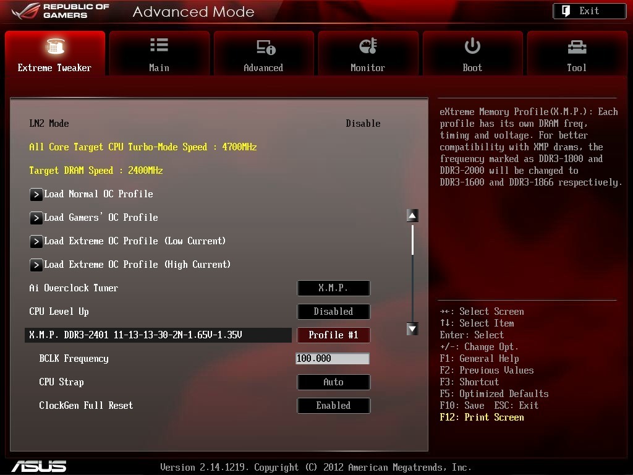Screen dimensions: 633x475
Task: Toggle the CPU Level Up Disabled option
Action: click(x=333, y=312)
